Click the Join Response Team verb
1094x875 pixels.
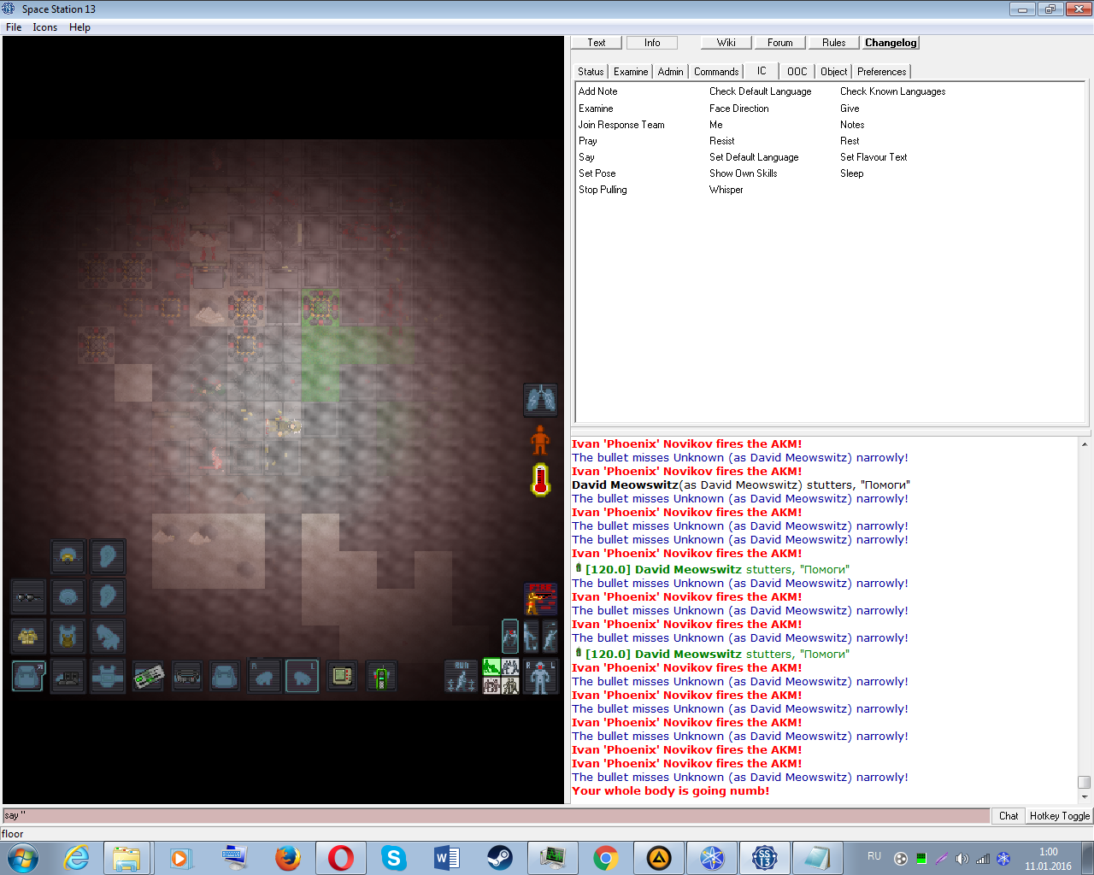(621, 125)
